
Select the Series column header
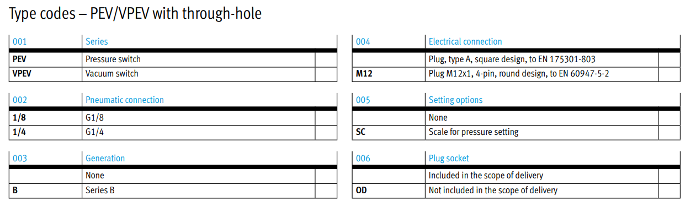[97, 41]
